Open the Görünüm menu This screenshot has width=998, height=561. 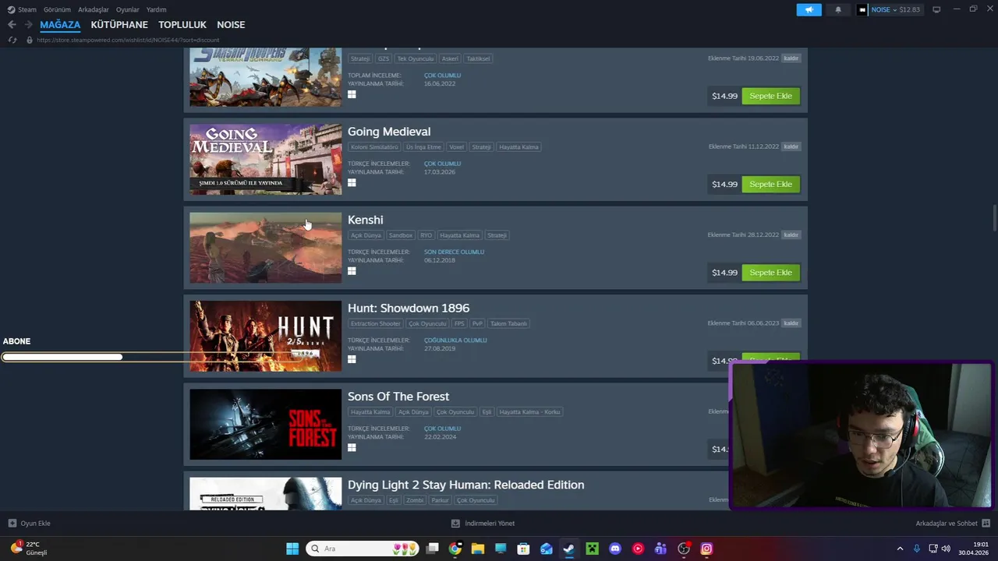pos(57,9)
